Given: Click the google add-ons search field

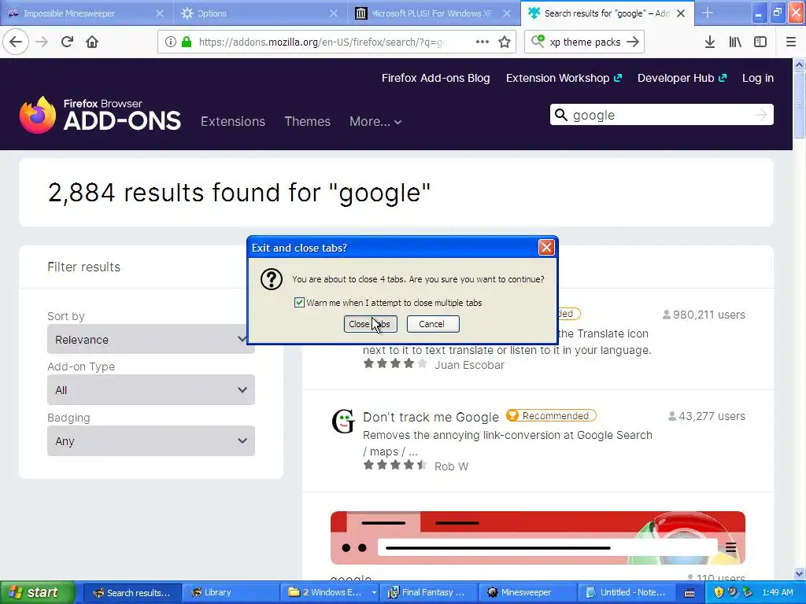Looking at the screenshot, I should click(x=661, y=115).
